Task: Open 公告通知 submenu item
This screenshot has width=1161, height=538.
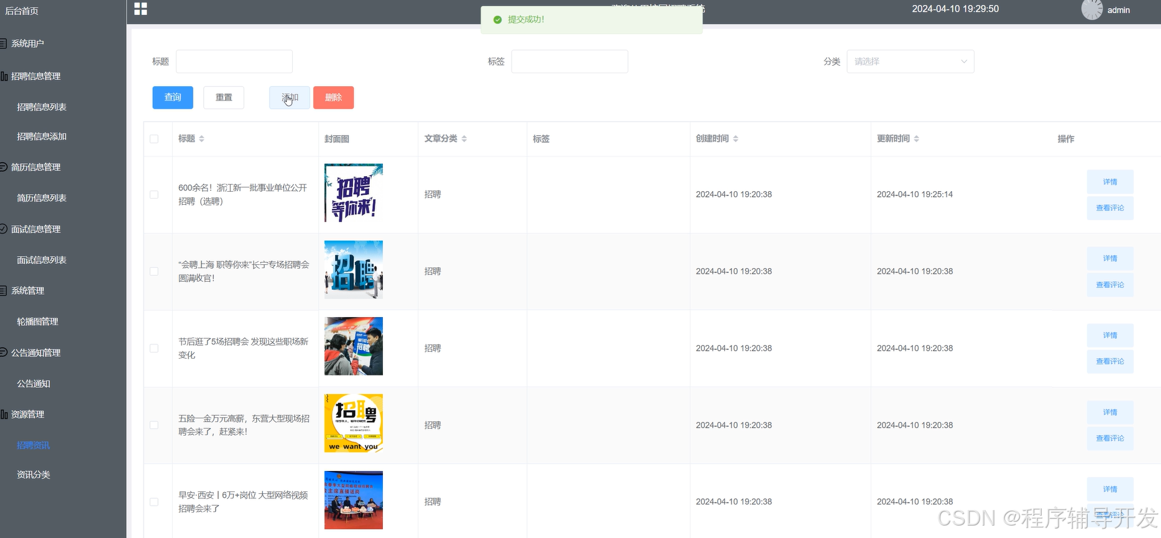Action: tap(34, 383)
